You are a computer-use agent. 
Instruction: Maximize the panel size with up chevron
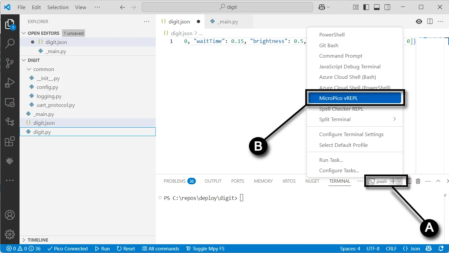pyautogui.click(x=438, y=181)
